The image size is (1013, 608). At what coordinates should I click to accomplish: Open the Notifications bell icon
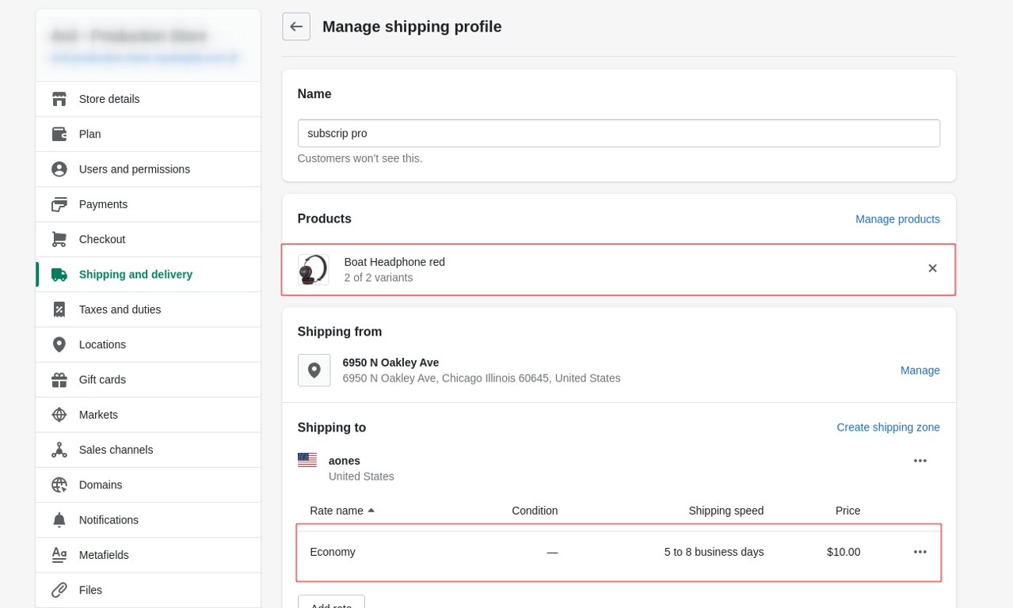tap(59, 520)
